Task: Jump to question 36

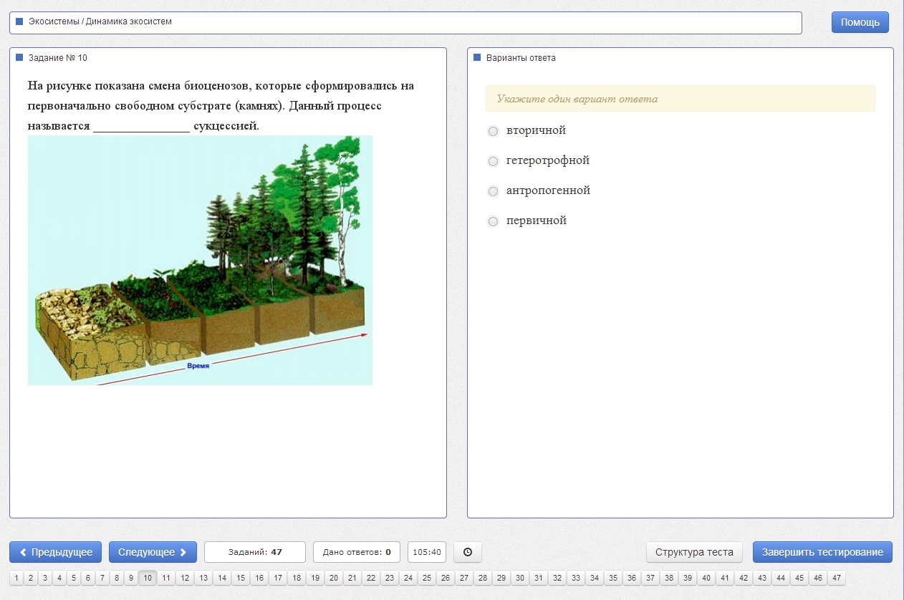Action: click(x=632, y=578)
